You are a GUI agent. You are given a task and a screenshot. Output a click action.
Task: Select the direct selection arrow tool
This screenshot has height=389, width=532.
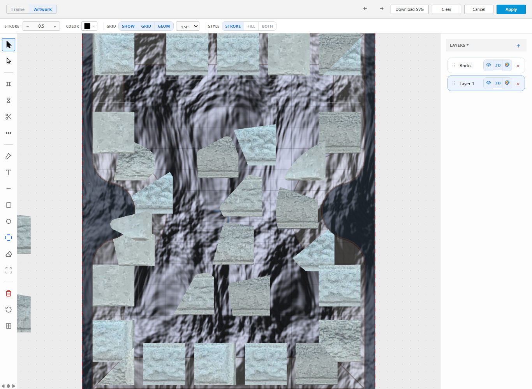9,61
